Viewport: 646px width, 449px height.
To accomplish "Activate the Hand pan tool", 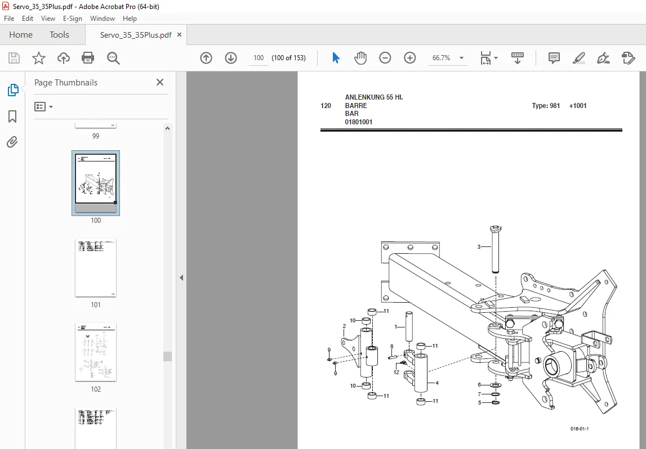I will pyautogui.click(x=360, y=58).
